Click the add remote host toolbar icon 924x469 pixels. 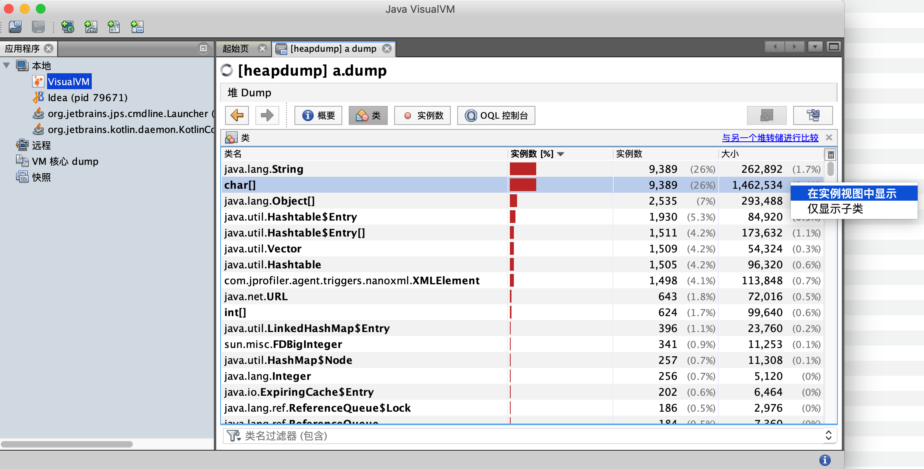pyautogui.click(x=67, y=27)
